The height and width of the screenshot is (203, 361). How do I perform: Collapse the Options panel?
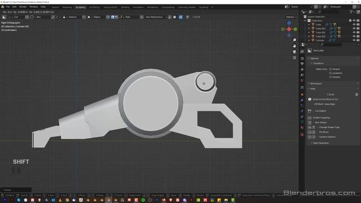click(x=314, y=59)
